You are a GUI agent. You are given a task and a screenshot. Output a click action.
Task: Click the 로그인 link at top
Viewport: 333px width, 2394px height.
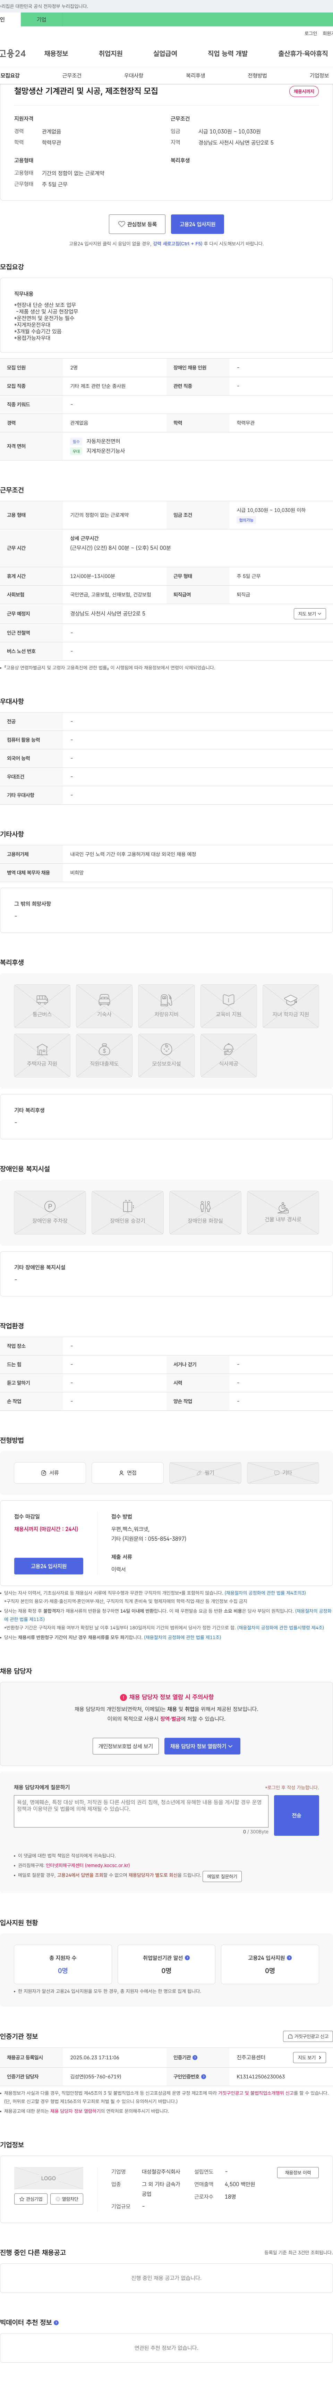coord(311,33)
